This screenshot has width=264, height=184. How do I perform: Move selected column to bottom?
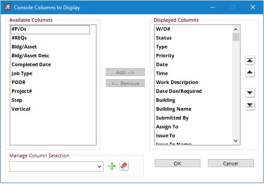point(250,105)
